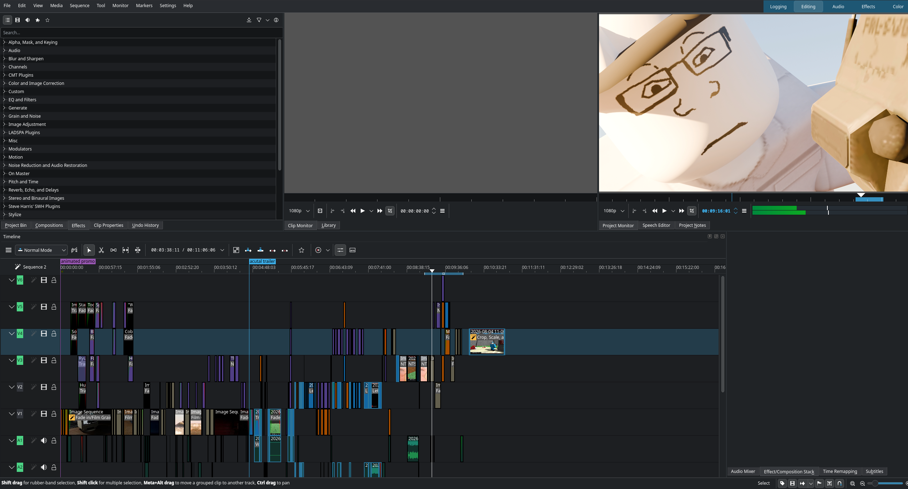Open the timeline hamburger menu
908x489 pixels.
point(9,250)
